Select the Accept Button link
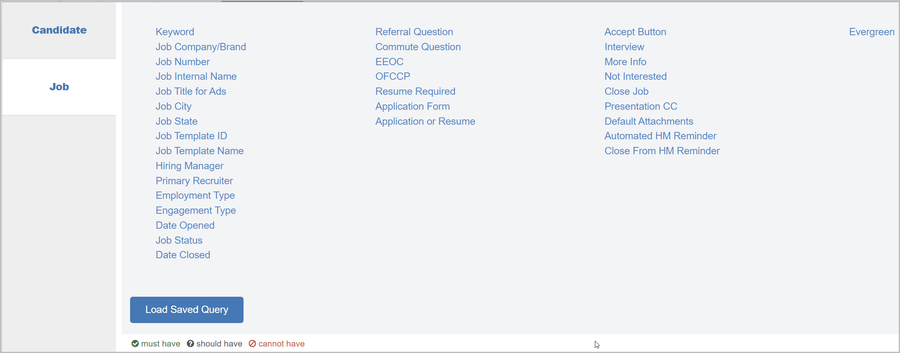The image size is (900, 353). (x=635, y=32)
